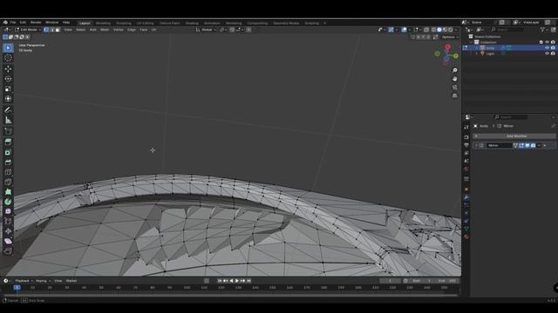Open the Add Modifier dropdown
This screenshot has width=558, height=313.
coord(514,136)
